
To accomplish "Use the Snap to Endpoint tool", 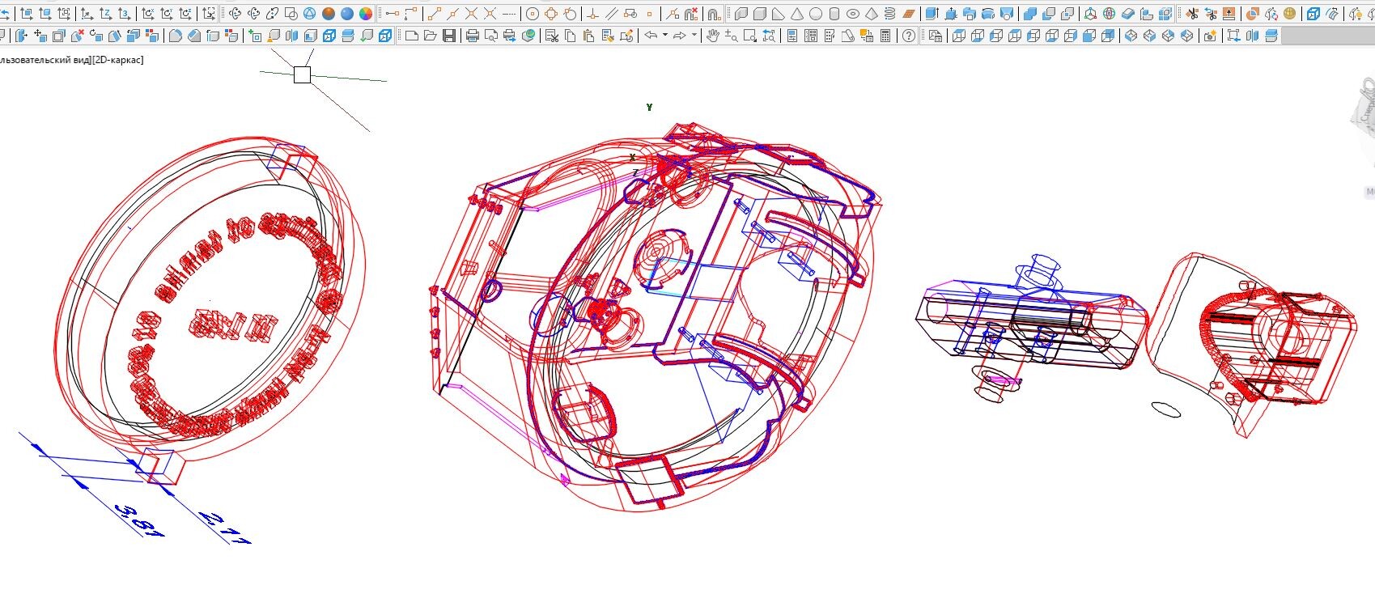I will coord(434,14).
